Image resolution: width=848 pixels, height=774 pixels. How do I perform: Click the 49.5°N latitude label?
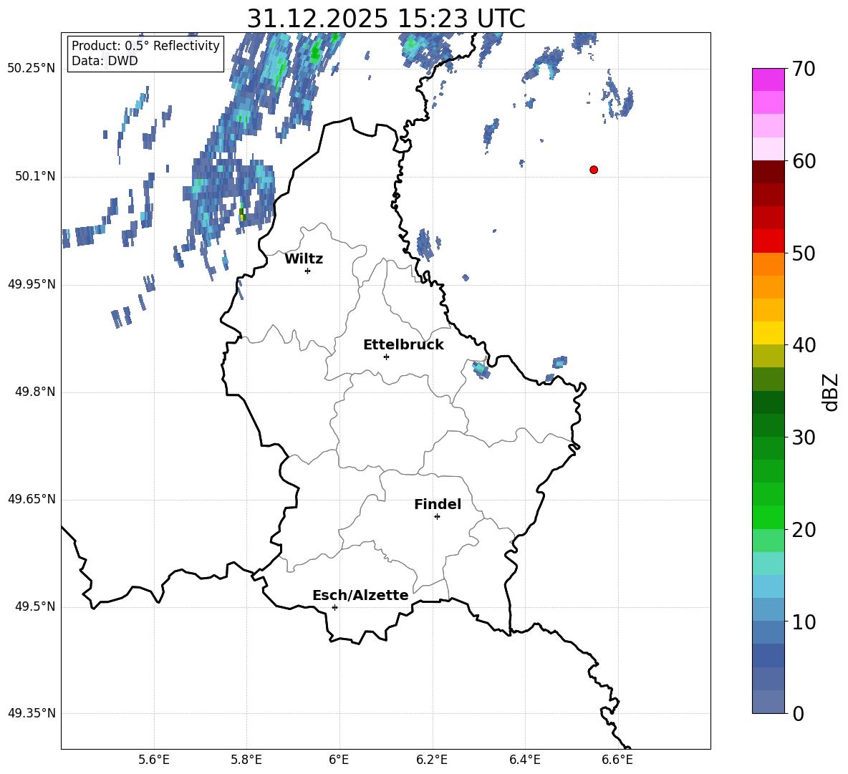coord(34,606)
